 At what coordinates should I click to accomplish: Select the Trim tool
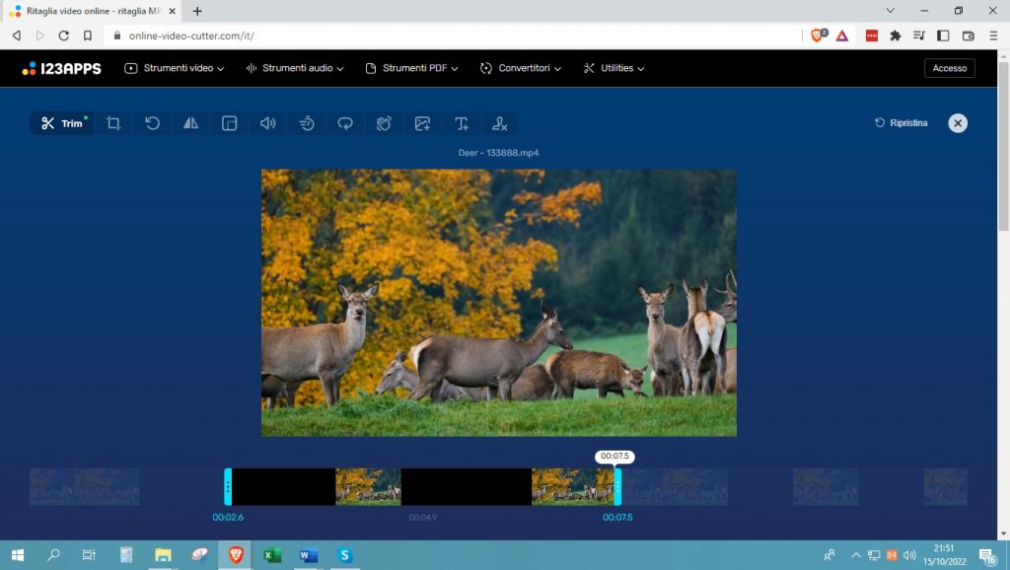point(62,123)
